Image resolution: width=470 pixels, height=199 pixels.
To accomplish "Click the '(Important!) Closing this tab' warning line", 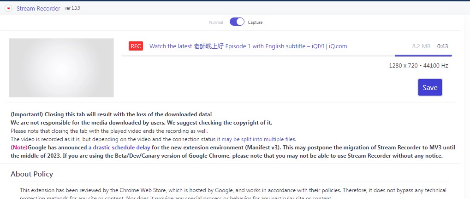I will [x=111, y=114].
